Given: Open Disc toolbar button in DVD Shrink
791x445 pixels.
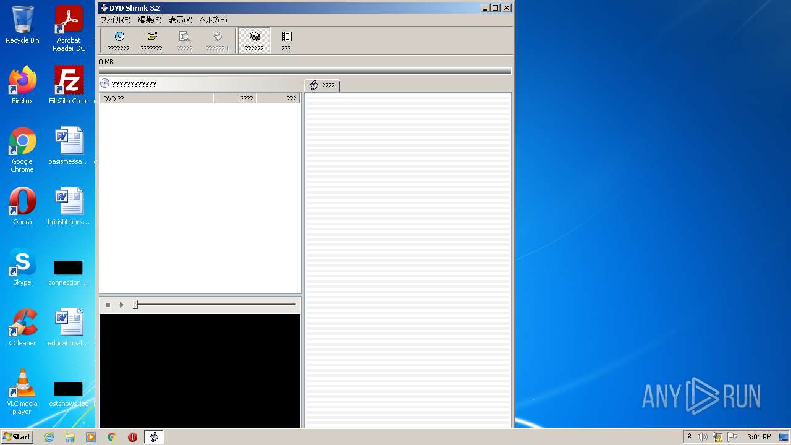Looking at the screenshot, I should [x=119, y=41].
